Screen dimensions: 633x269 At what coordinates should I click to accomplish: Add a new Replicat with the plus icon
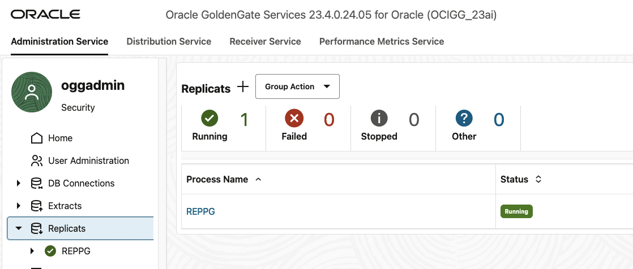pyautogui.click(x=243, y=86)
